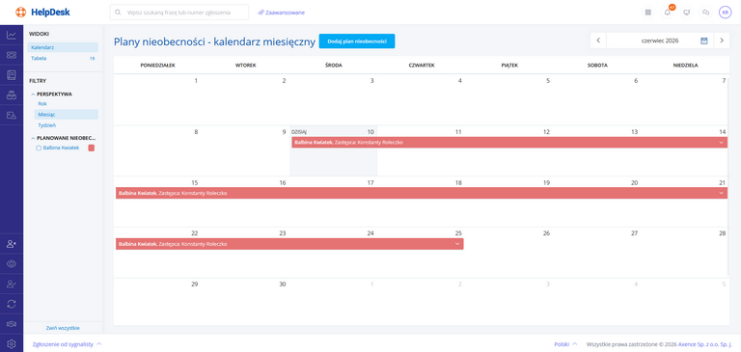
Task: Open Balbina Kwiatek absence bar starting on 15
Action: (x=422, y=193)
